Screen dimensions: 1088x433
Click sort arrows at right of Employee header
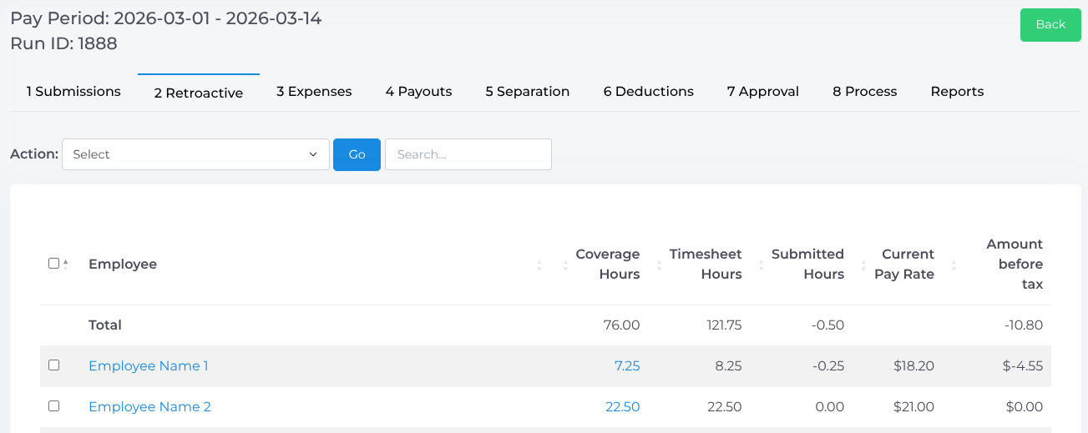pos(539,265)
